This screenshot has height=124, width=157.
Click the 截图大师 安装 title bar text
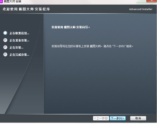click(x=12, y=1)
